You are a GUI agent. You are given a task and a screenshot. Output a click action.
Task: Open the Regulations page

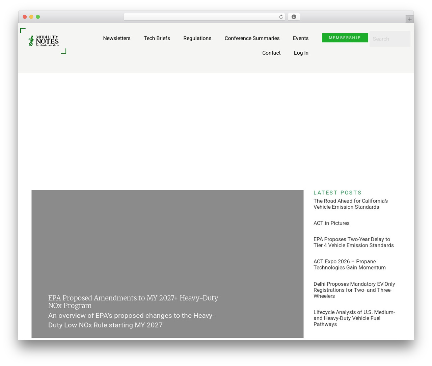click(x=197, y=38)
